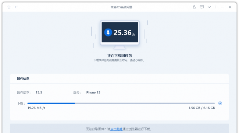This screenshot has width=239, height=133.
Task: Click the iPhone 13 model text
Action: [93, 92]
